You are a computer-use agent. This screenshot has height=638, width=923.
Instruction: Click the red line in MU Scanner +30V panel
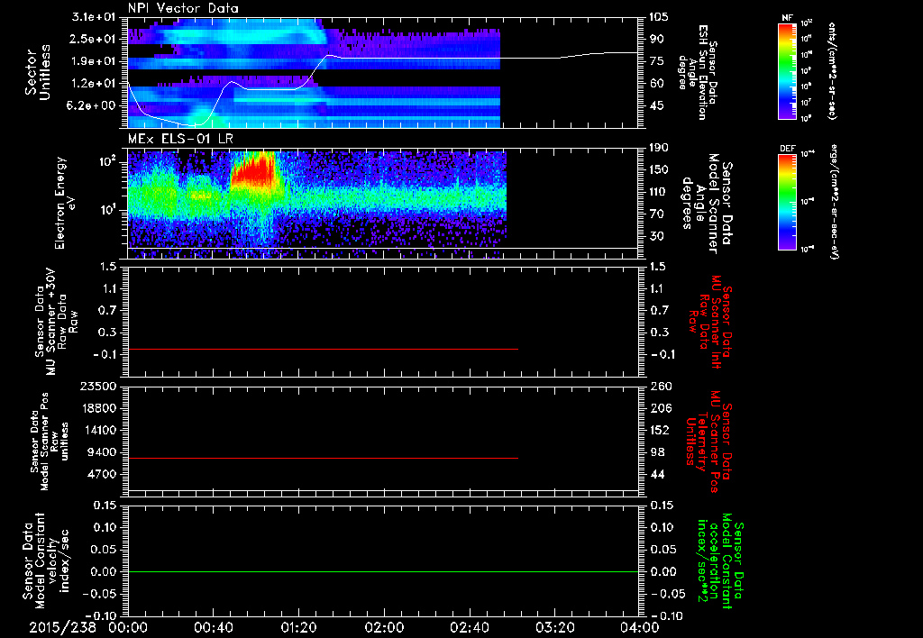point(323,349)
